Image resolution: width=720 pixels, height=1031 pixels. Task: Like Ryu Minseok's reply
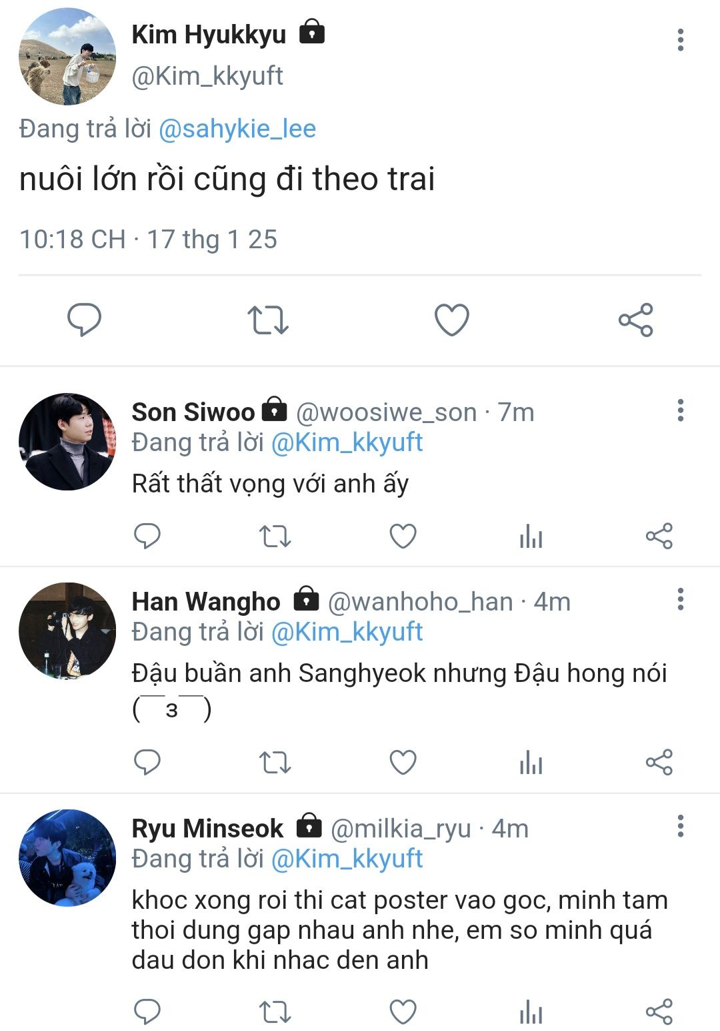[x=403, y=1012]
